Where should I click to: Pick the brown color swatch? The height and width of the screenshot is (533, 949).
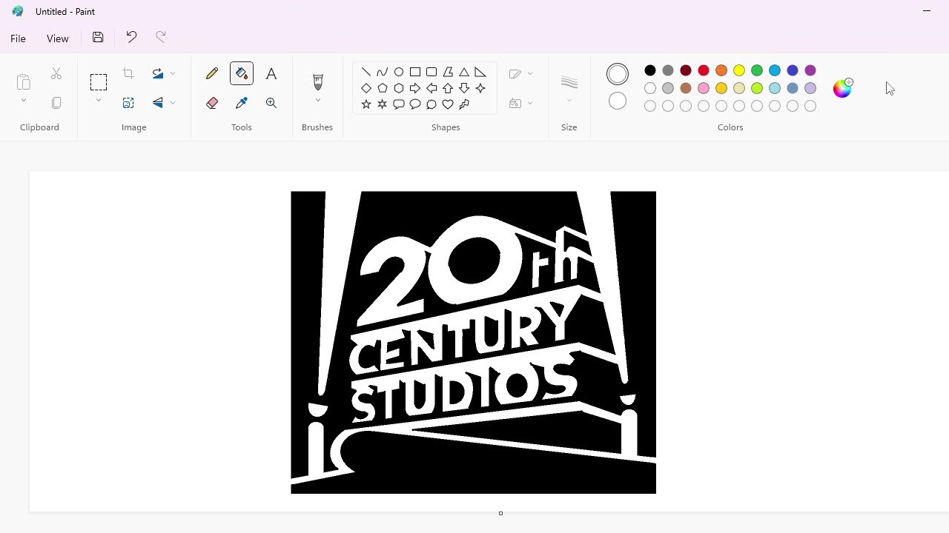click(x=686, y=88)
